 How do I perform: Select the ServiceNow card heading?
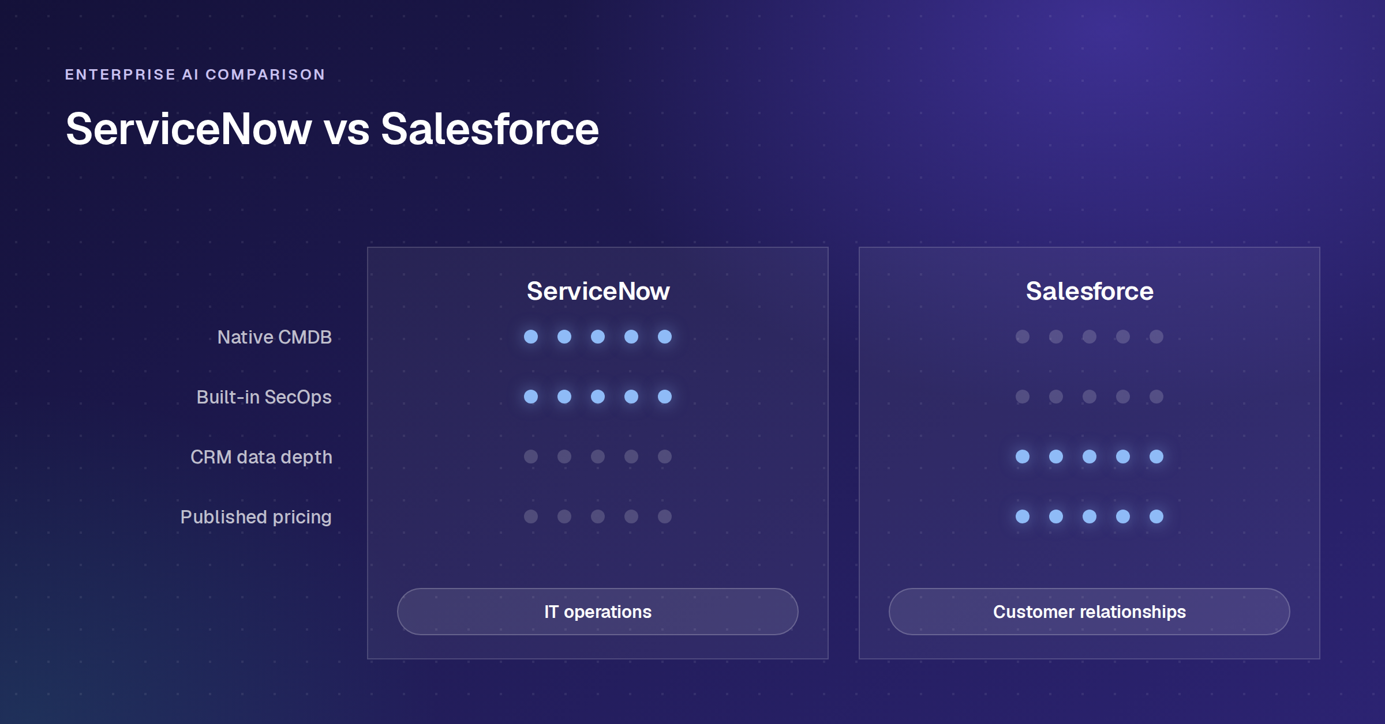click(598, 291)
